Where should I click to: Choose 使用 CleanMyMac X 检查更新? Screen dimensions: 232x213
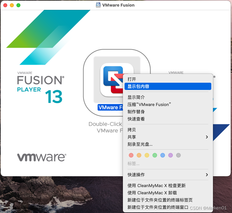coord(168,186)
